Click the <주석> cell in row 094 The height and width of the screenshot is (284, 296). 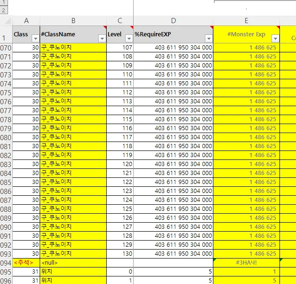tap(26, 263)
